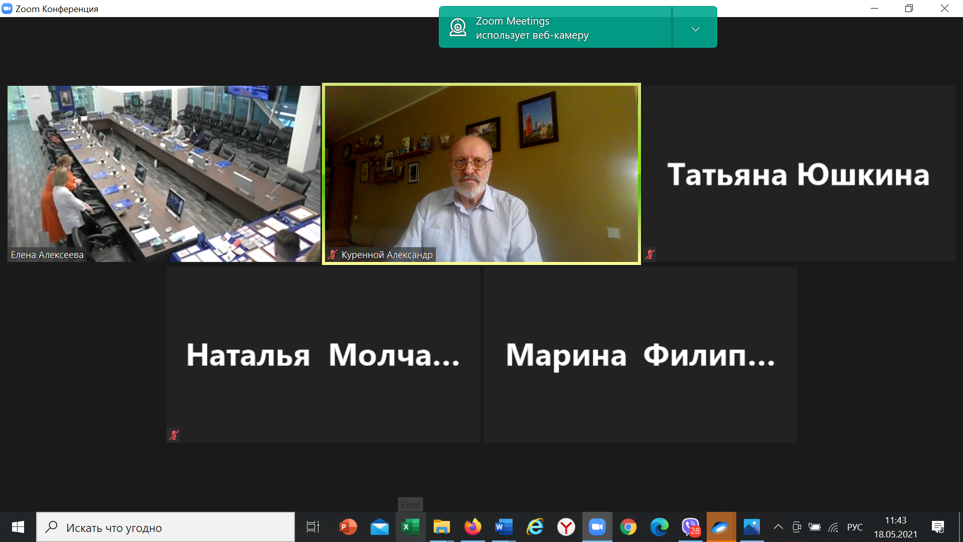963x542 pixels.
Task: Open File Explorer from taskbar
Action: pos(442,527)
